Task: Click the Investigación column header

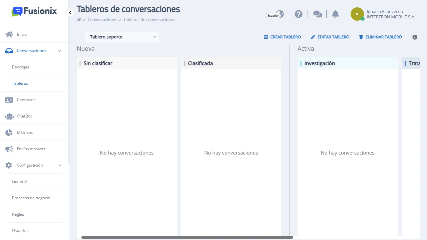Action: click(x=348, y=63)
